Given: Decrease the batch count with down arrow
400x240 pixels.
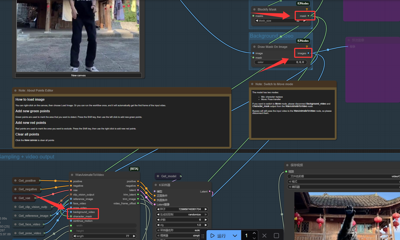Looking at the screenshot, I should 254,238.
